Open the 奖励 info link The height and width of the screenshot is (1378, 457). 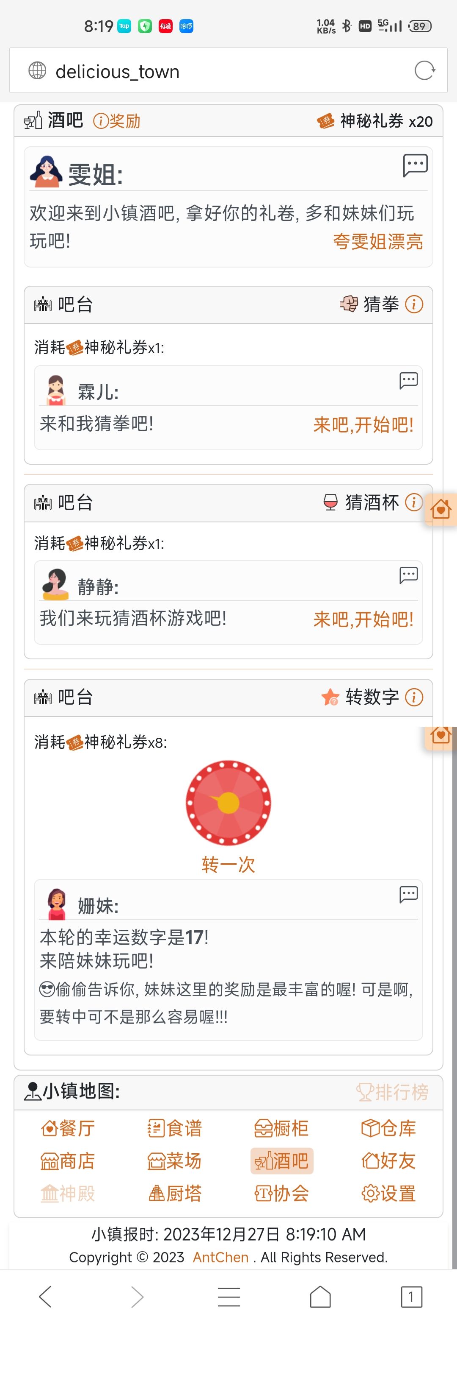click(x=117, y=121)
